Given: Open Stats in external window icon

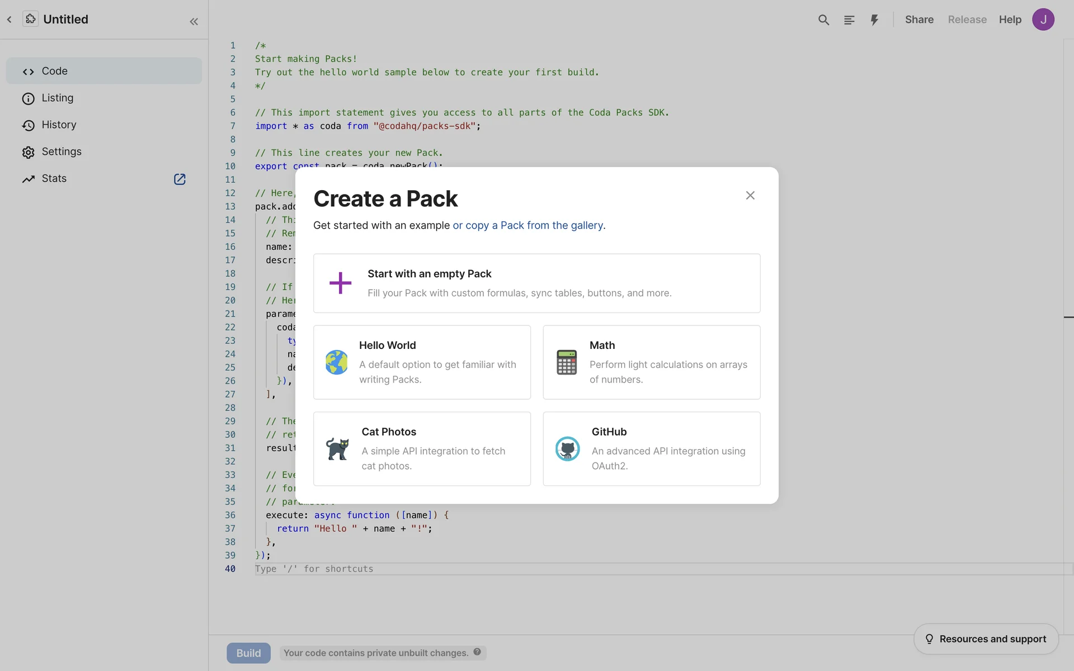Looking at the screenshot, I should [180, 179].
